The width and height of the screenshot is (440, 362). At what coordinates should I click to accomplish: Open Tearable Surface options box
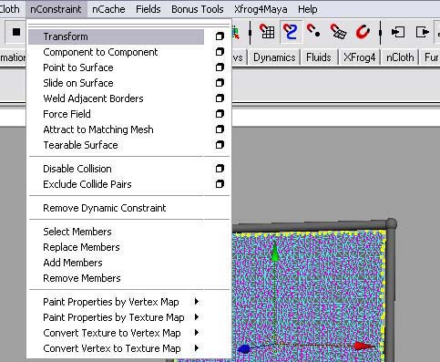220,145
